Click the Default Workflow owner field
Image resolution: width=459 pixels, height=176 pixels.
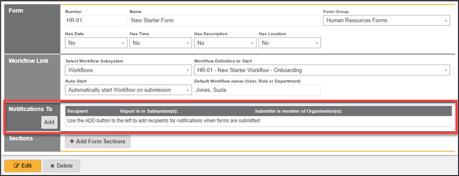coord(257,90)
